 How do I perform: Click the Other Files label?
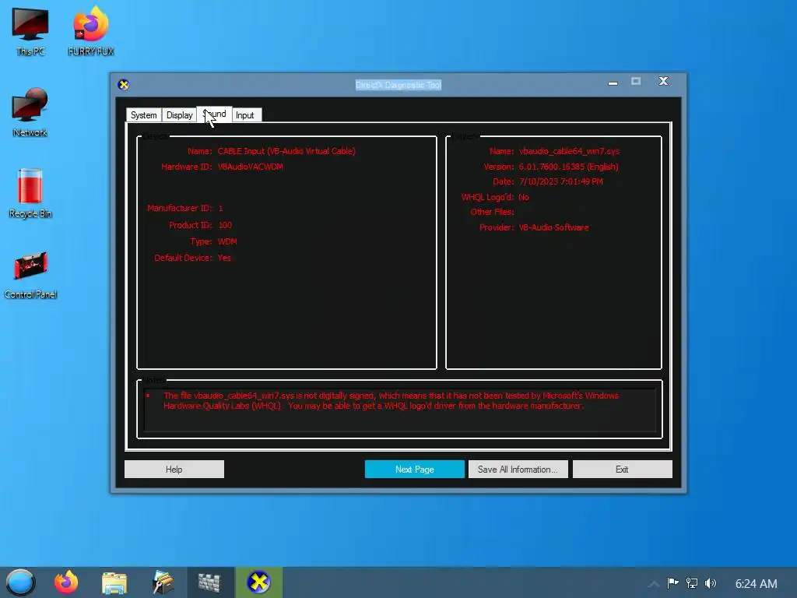click(x=492, y=212)
